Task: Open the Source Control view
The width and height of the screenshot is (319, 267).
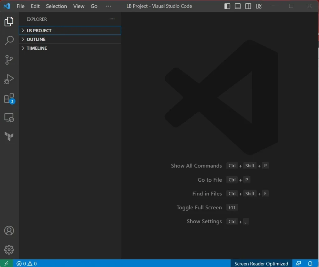Action: 9,60
